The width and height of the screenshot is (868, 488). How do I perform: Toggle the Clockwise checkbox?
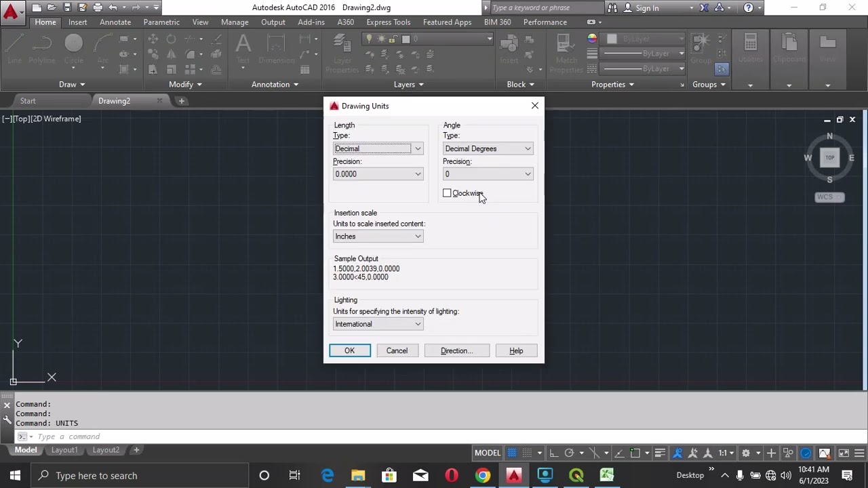(447, 193)
